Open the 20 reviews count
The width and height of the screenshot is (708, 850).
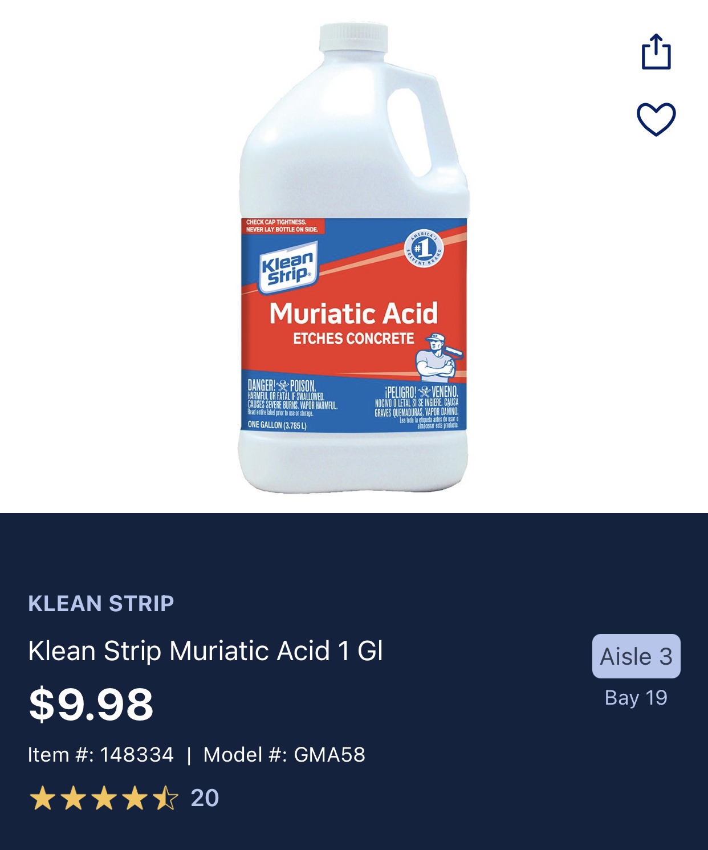(205, 798)
